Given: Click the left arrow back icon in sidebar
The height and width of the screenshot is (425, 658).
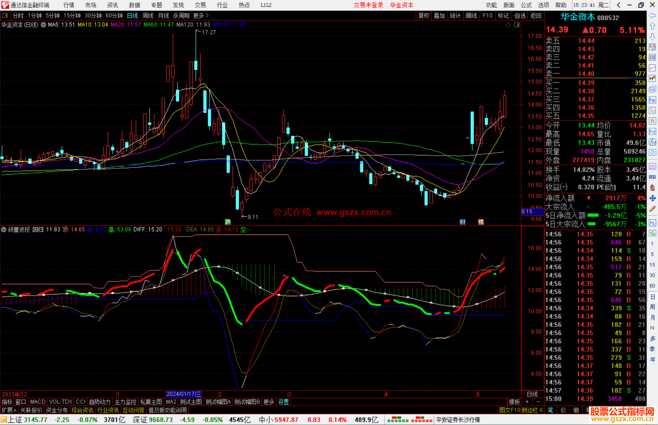Looking at the screenshot, I should [652, 16].
